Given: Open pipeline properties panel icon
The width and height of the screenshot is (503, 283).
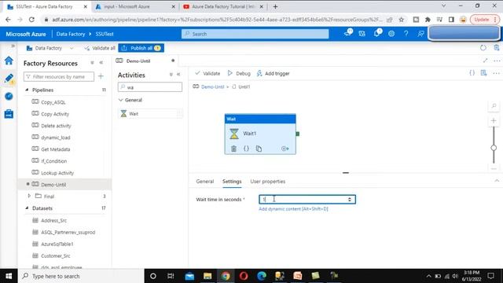Looking at the screenshot, I should [484, 73].
